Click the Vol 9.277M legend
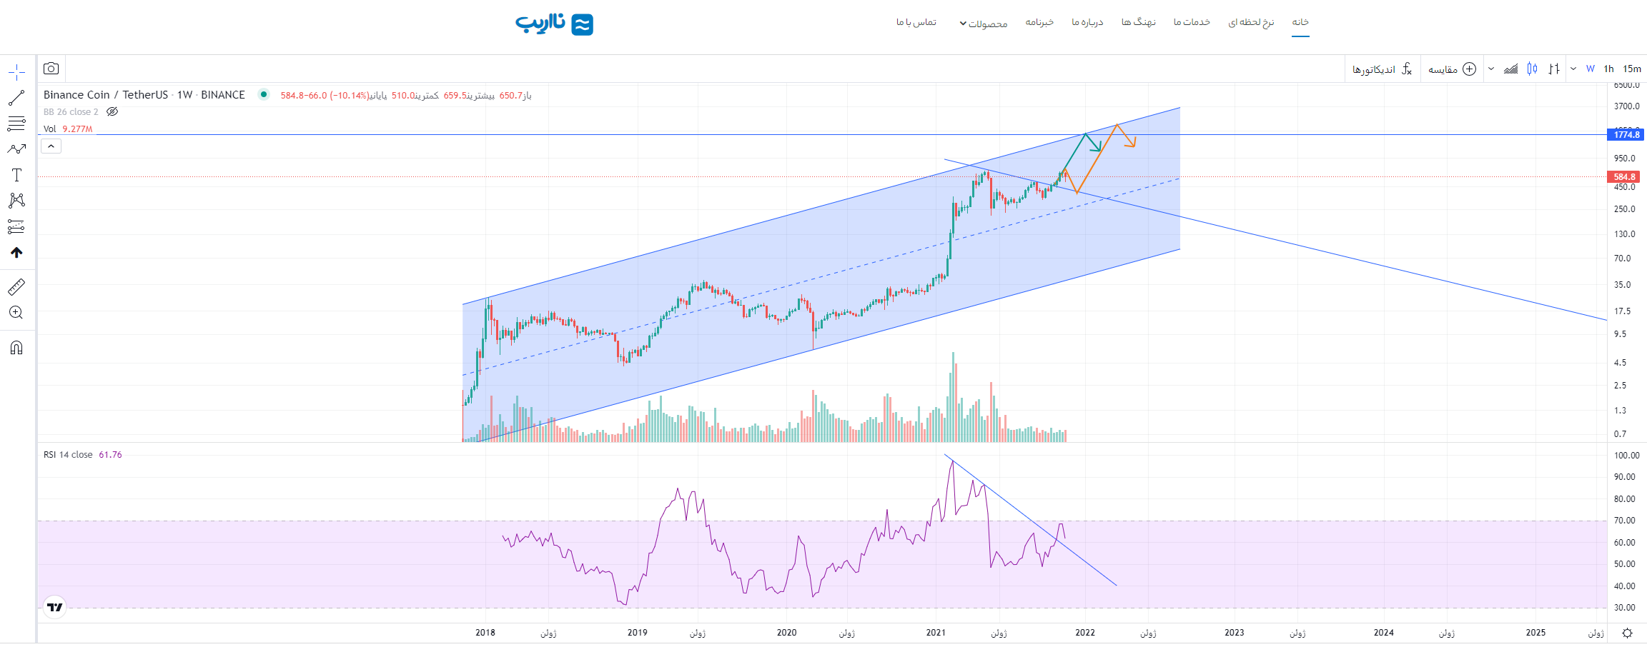1647x662 pixels. click(x=68, y=129)
